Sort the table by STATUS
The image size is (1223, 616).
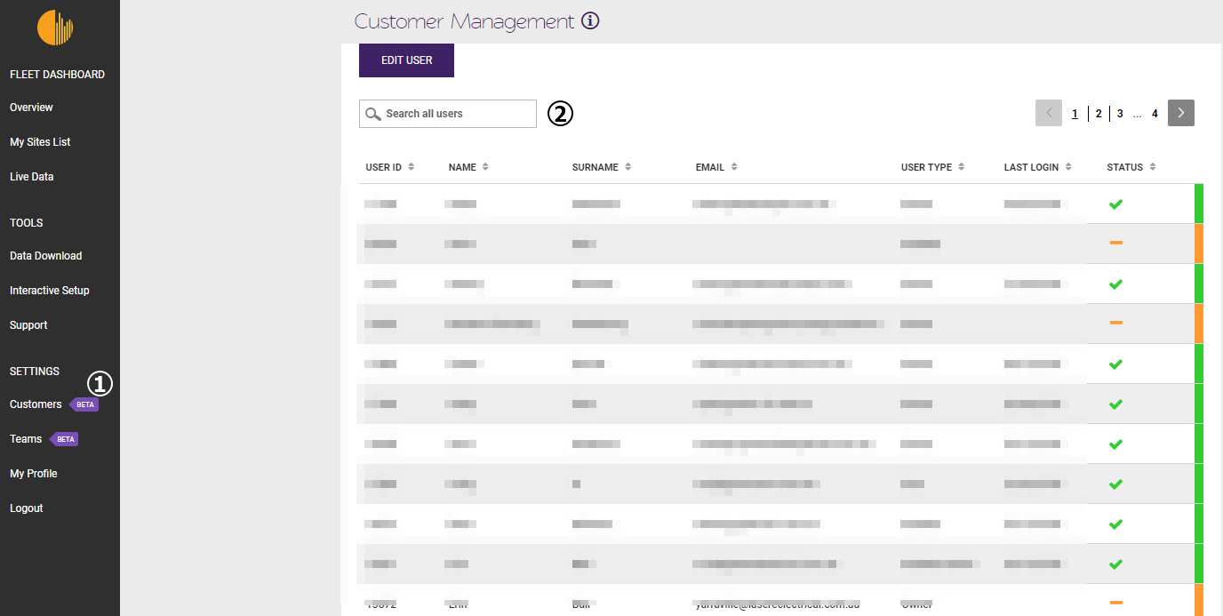[x=1153, y=166]
